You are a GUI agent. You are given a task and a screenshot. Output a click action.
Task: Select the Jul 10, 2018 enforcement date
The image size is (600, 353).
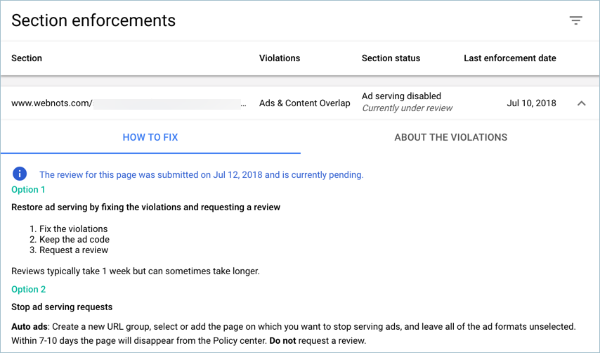[531, 103]
